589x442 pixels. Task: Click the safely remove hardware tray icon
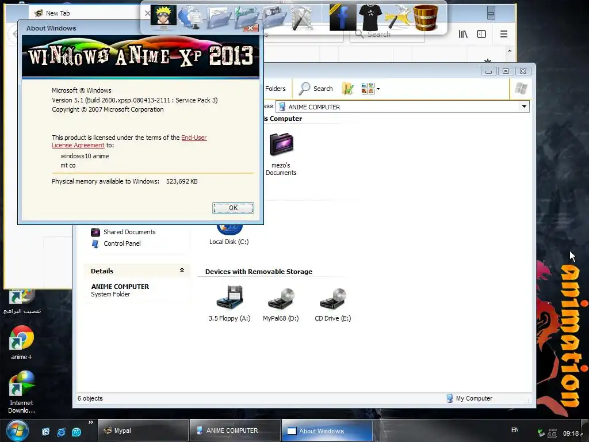[x=541, y=433]
